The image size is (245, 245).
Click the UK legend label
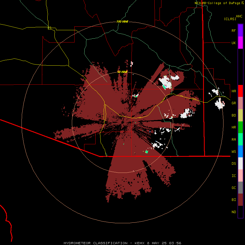(x=234, y=43)
